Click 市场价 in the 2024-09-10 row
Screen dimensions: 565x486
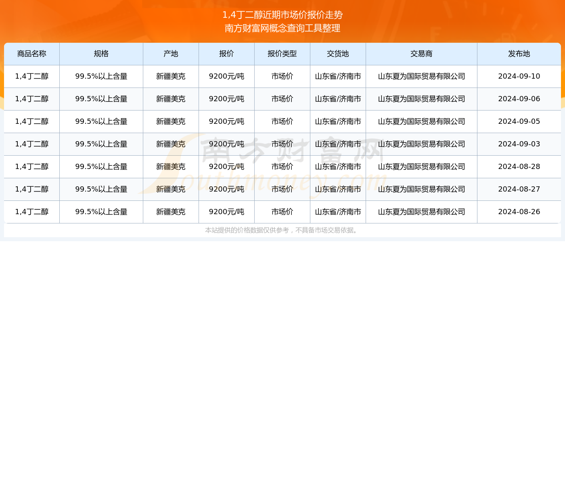point(282,76)
